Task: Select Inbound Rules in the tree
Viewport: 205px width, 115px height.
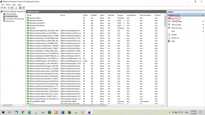Action: 11,14
